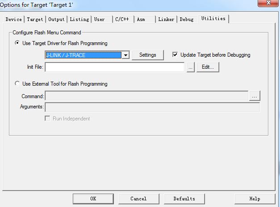Open the C/C++ tab

coord(123,19)
